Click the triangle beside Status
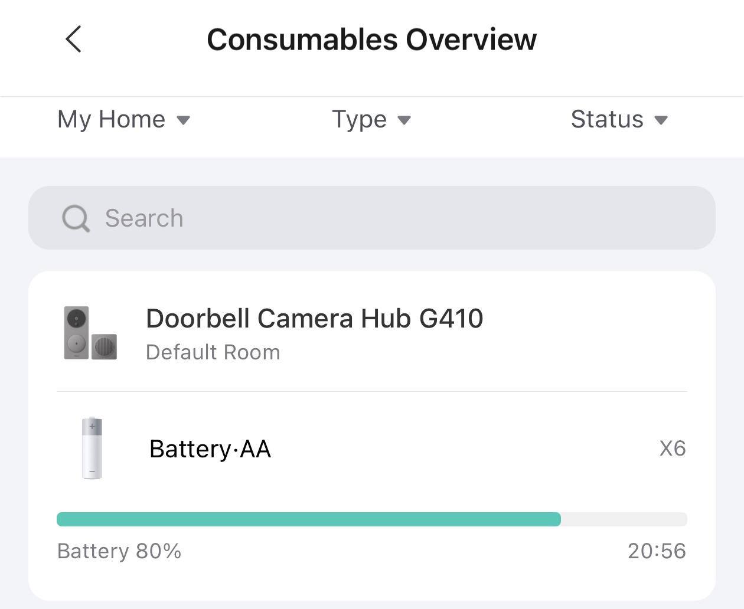 [x=661, y=120]
